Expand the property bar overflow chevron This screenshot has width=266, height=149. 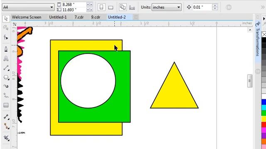point(263,7)
